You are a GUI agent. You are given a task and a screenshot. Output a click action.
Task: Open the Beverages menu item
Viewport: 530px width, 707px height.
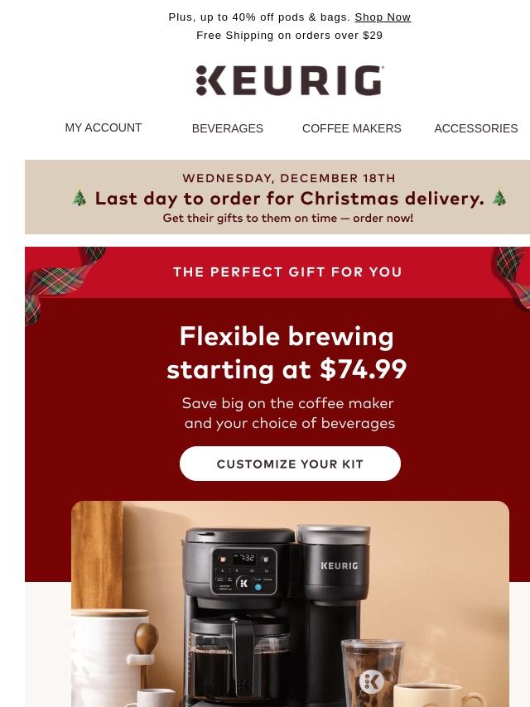click(228, 128)
